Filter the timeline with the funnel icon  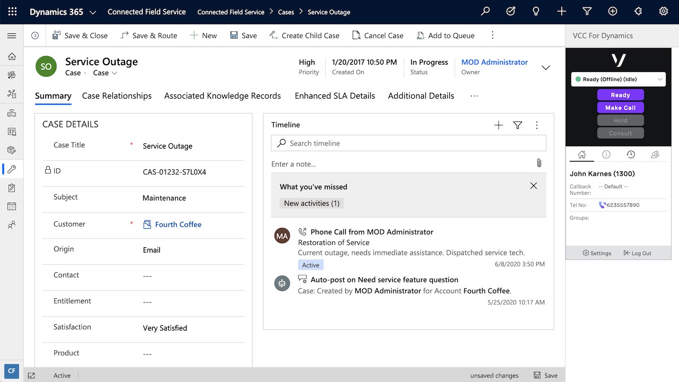[518, 125]
